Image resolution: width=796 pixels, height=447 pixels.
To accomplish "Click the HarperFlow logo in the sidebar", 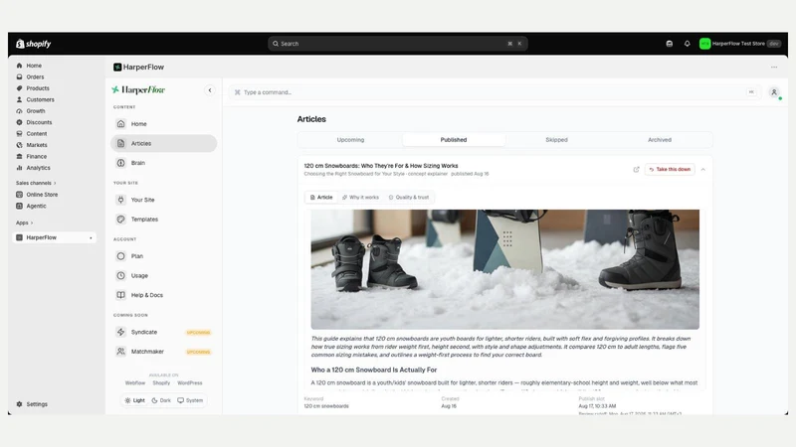I will click(138, 89).
